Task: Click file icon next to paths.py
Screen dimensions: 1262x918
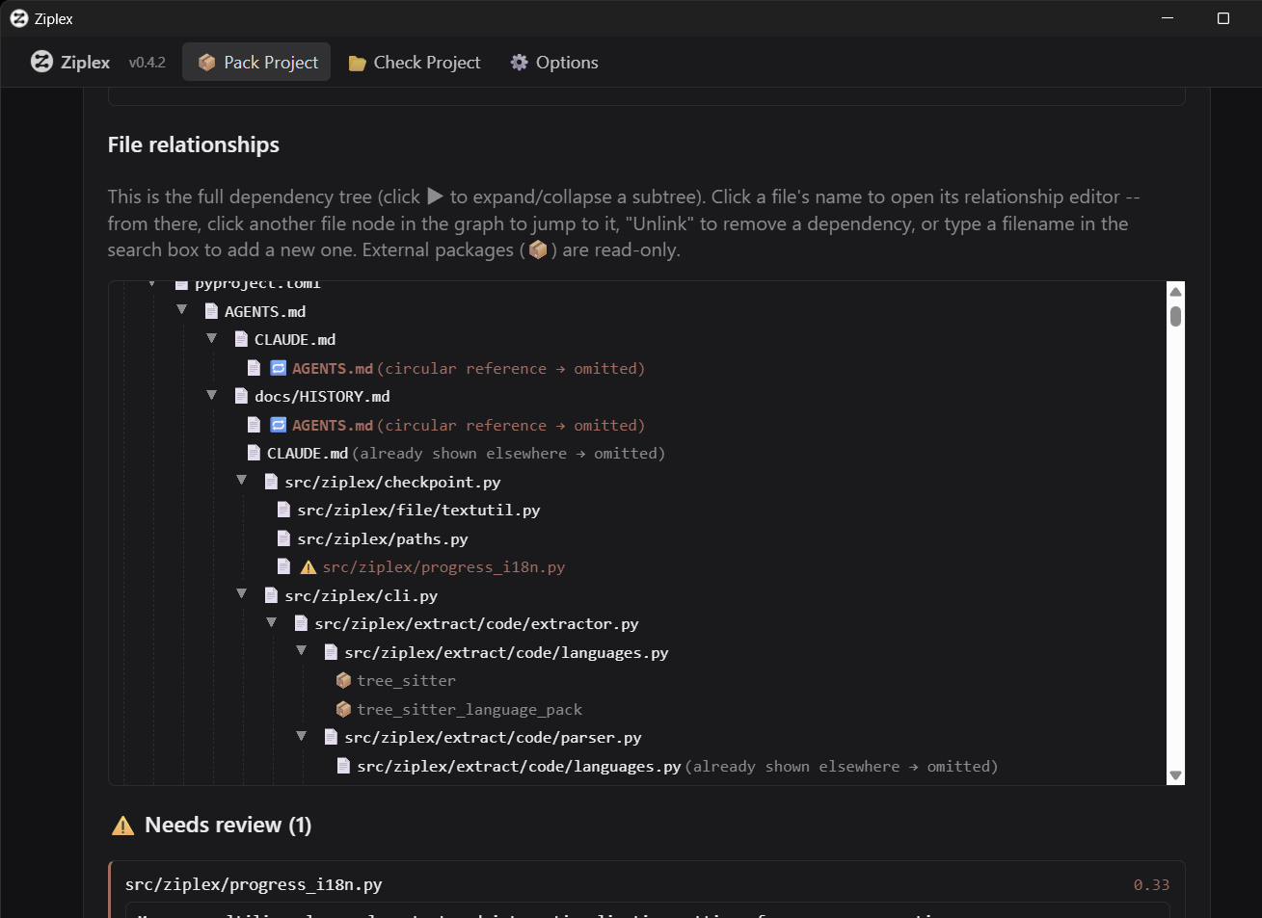Action: 283,538
